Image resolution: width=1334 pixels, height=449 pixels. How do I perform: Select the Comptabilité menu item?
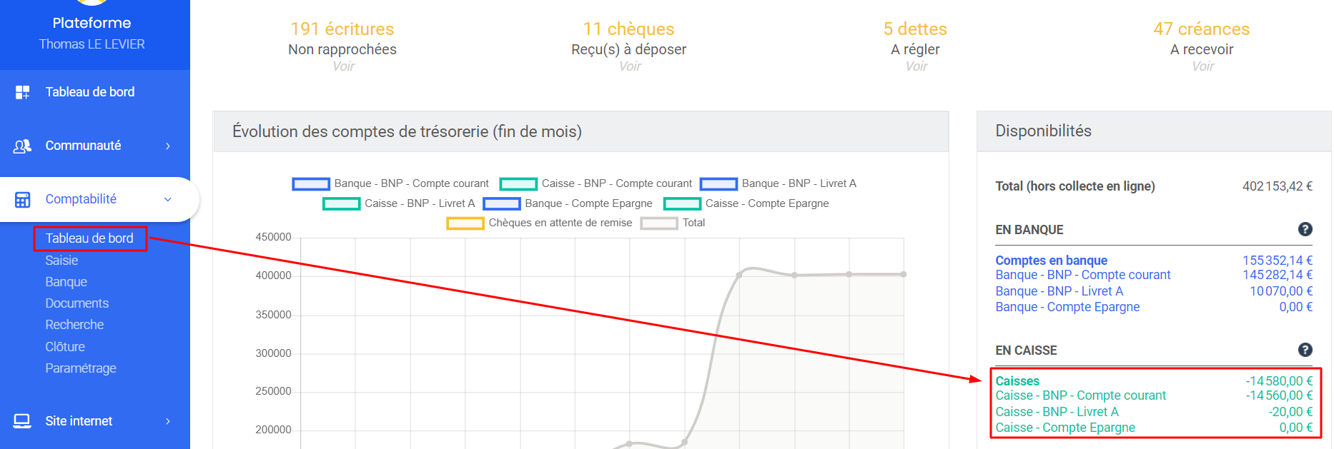click(81, 199)
